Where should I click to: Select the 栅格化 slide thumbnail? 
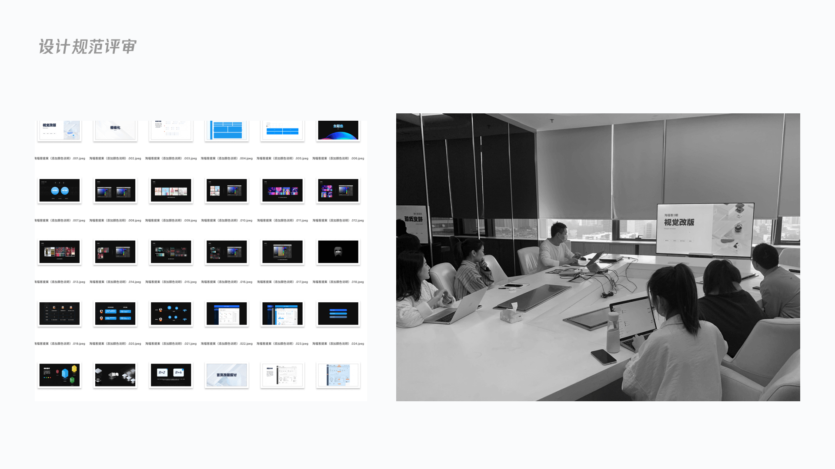115,130
